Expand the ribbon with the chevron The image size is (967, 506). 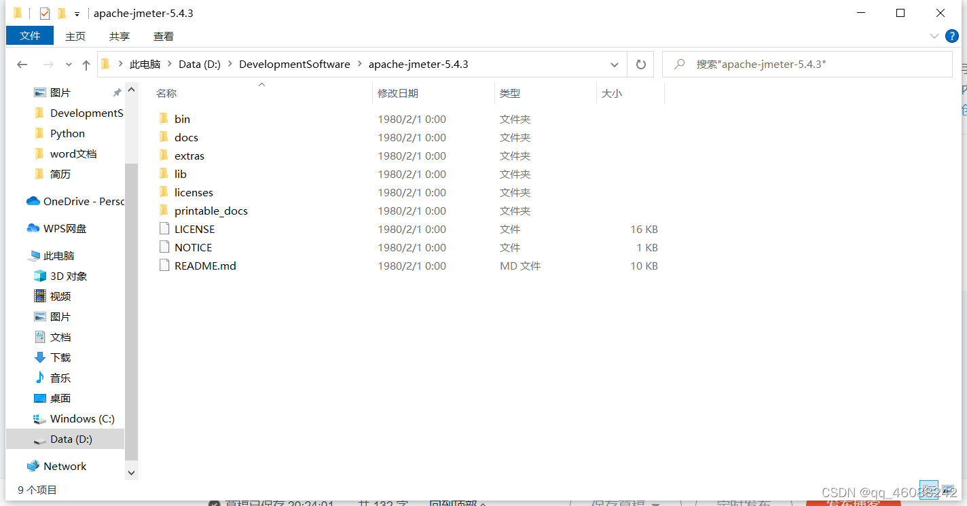pyautogui.click(x=934, y=36)
